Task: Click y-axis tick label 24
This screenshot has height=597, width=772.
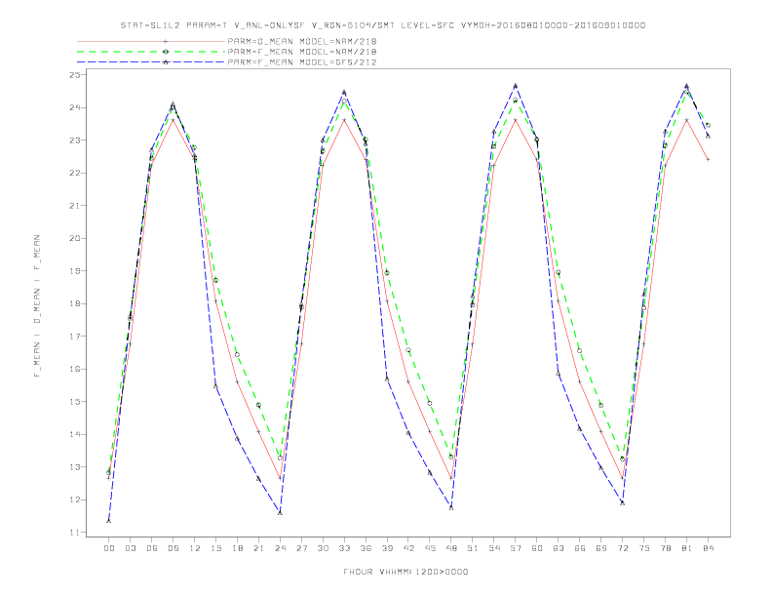Action: coord(75,107)
